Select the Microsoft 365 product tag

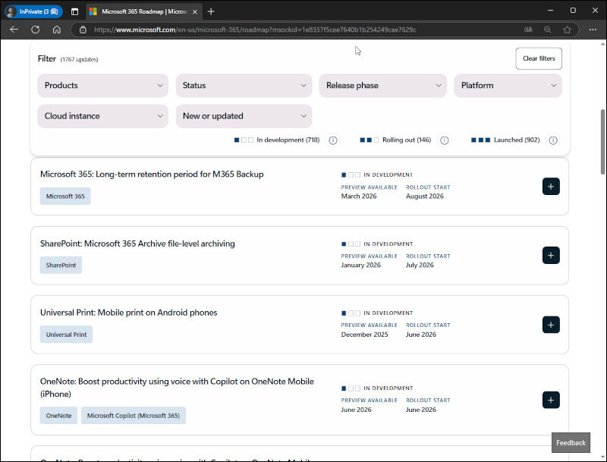click(x=65, y=196)
